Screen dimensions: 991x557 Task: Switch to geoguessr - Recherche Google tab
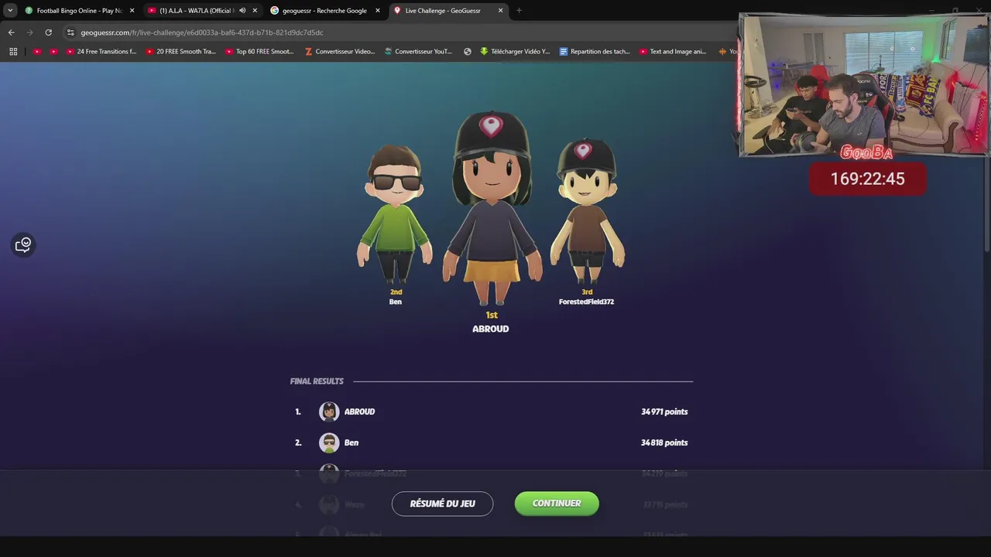tap(324, 11)
